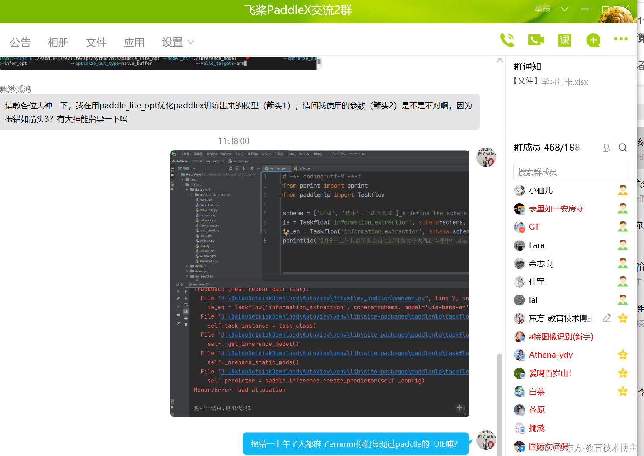Image resolution: width=644 pixels, height=456 pixels.
Task: Click the add member icon beside 群成员
Action: tap(607, 148)
